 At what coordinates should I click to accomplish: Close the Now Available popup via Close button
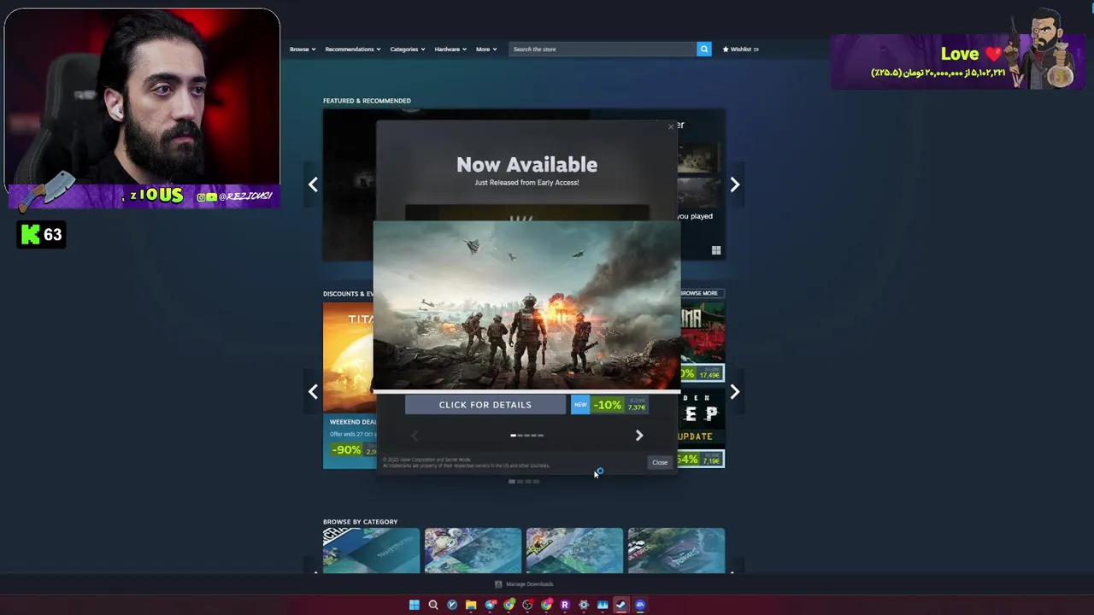tap(660, 462)
